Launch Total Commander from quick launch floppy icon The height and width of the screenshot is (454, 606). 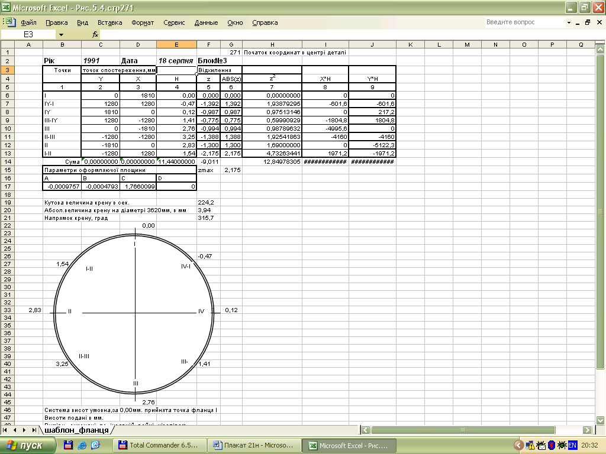(x=69, y=445)
